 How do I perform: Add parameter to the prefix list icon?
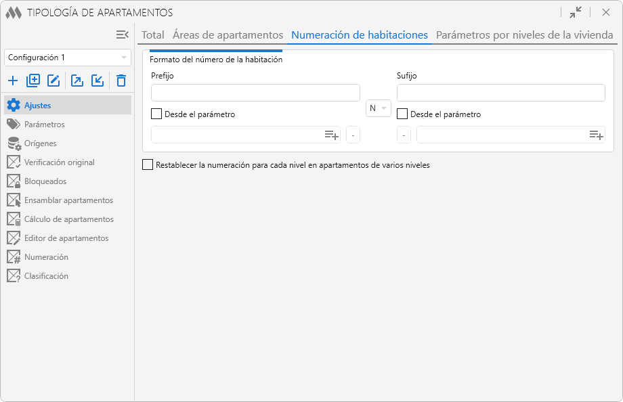[x=331, y=135]
